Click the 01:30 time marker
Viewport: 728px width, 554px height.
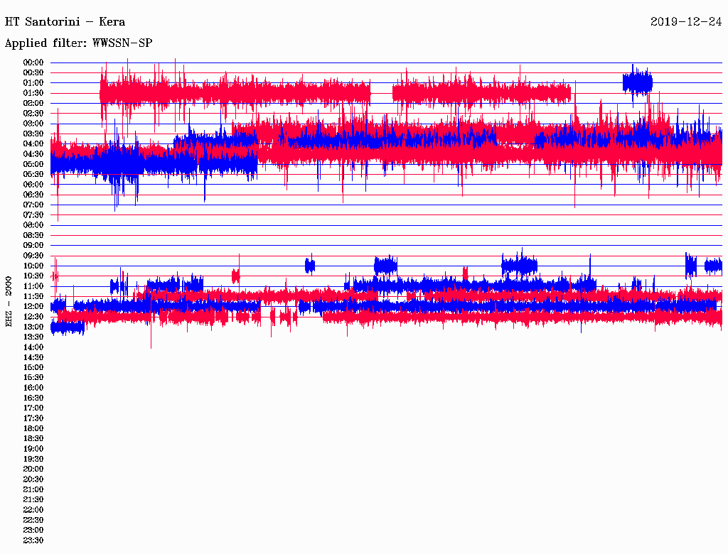pyautogui.click(x=33, y=93)
